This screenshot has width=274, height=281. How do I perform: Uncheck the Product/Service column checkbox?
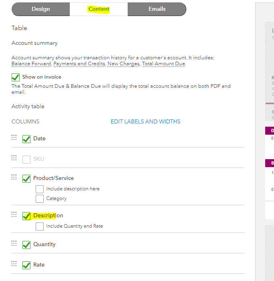click(26, 179)
